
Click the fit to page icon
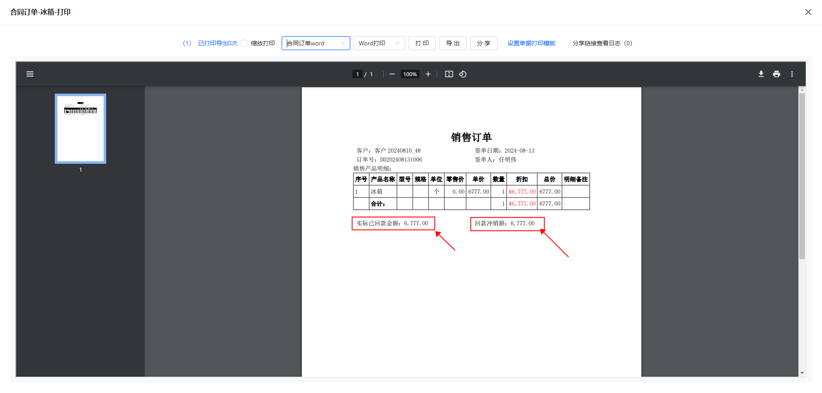pos(449,74)
